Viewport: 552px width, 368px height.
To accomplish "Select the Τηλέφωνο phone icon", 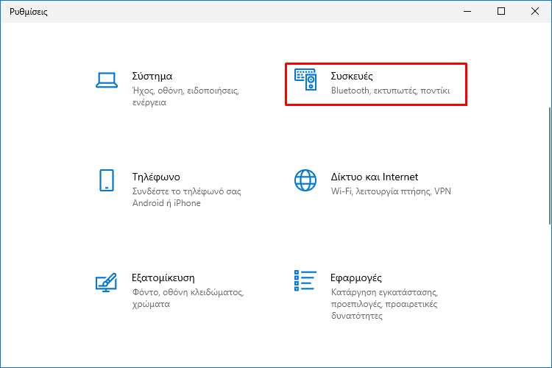I will pyautogui.click(x=107, y=180).
